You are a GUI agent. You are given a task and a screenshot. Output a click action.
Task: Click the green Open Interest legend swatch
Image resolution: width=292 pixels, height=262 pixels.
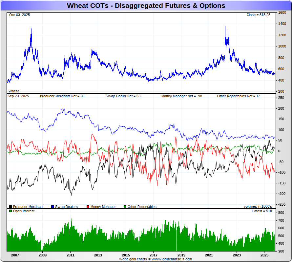(x=10, y=211)
